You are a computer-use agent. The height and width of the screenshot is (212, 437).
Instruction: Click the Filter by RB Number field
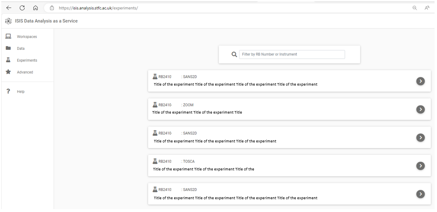tap(292, 54)
